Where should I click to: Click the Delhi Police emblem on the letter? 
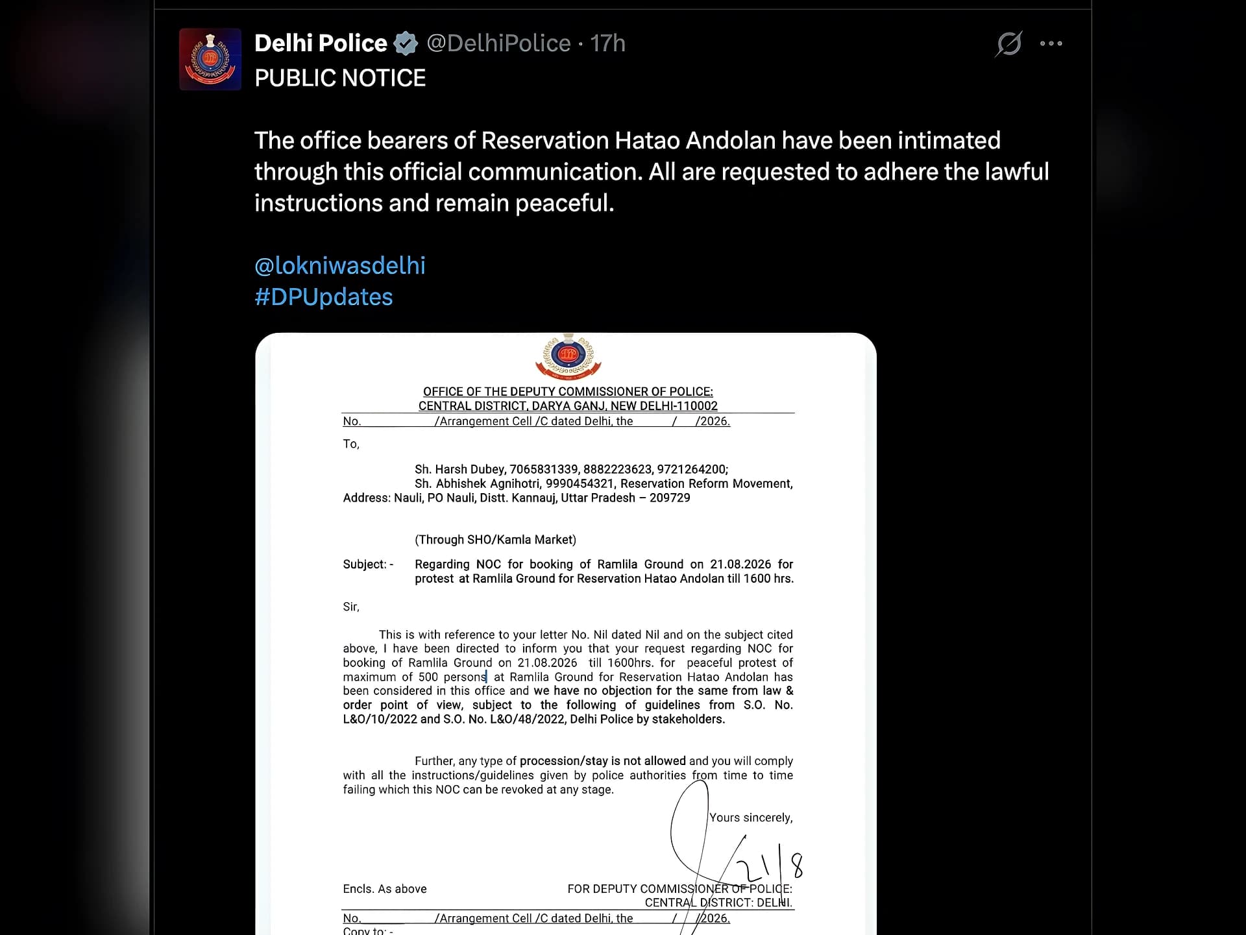tap(568, 356)
